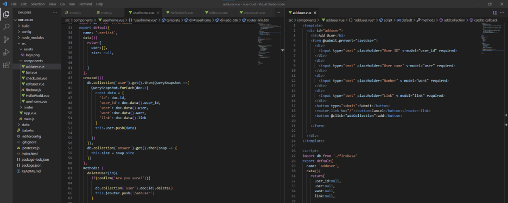The width and height of the screenshot is (508, 203).
Task: Open the Extensions view
Action: coord(6,66)
